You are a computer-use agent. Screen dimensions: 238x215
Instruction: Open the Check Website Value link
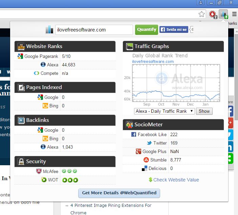[x=176, y=180]
